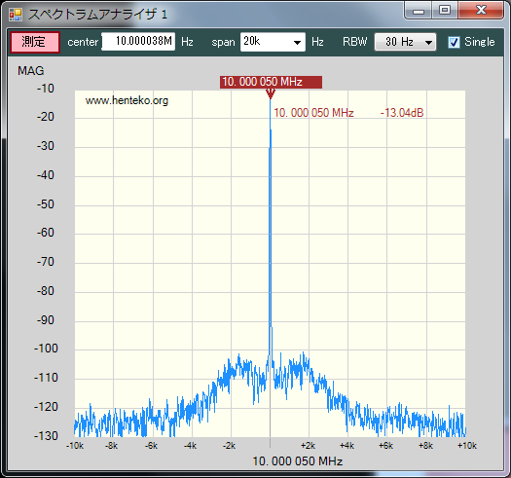Click the 測定 measure button
Image resolution: width=511 pixels, height=478 pixels.
34,42
